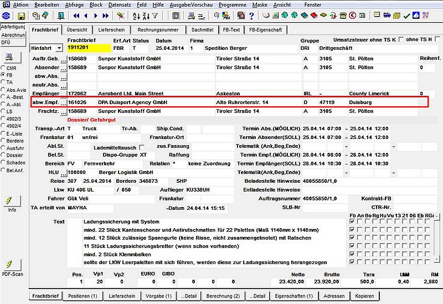Click the blue truck icon
Screen dimensions: 443x304
click(387, 16)
